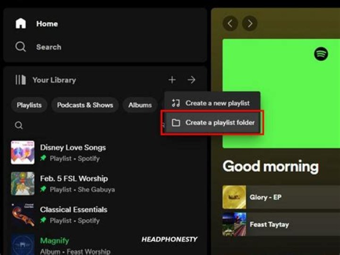Image resolution: width=340 pixels, height=255 pixels.
Task: Click "Playlist • She Gabuya" subtitle
Action: point(82,189)
